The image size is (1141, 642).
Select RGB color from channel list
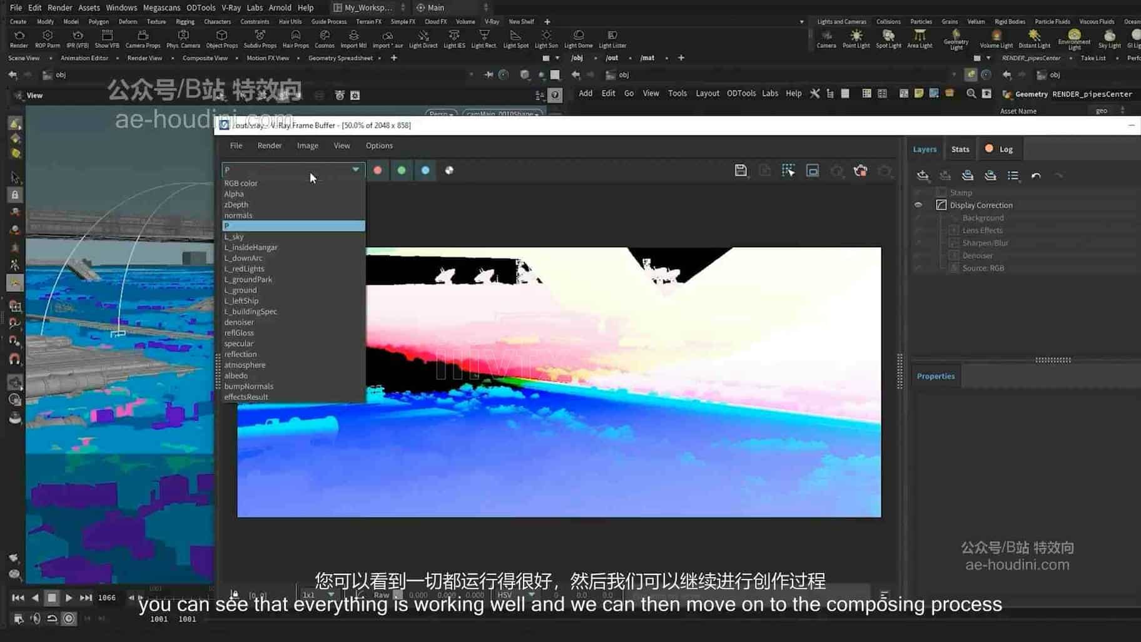293,183
